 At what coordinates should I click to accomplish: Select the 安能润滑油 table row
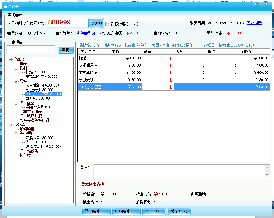[174, 65]
